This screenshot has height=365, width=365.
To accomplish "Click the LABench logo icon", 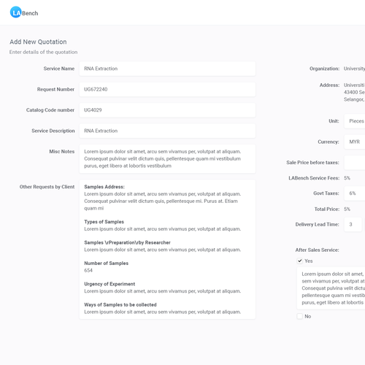I will pyautogui.click(x=16, y=12).
